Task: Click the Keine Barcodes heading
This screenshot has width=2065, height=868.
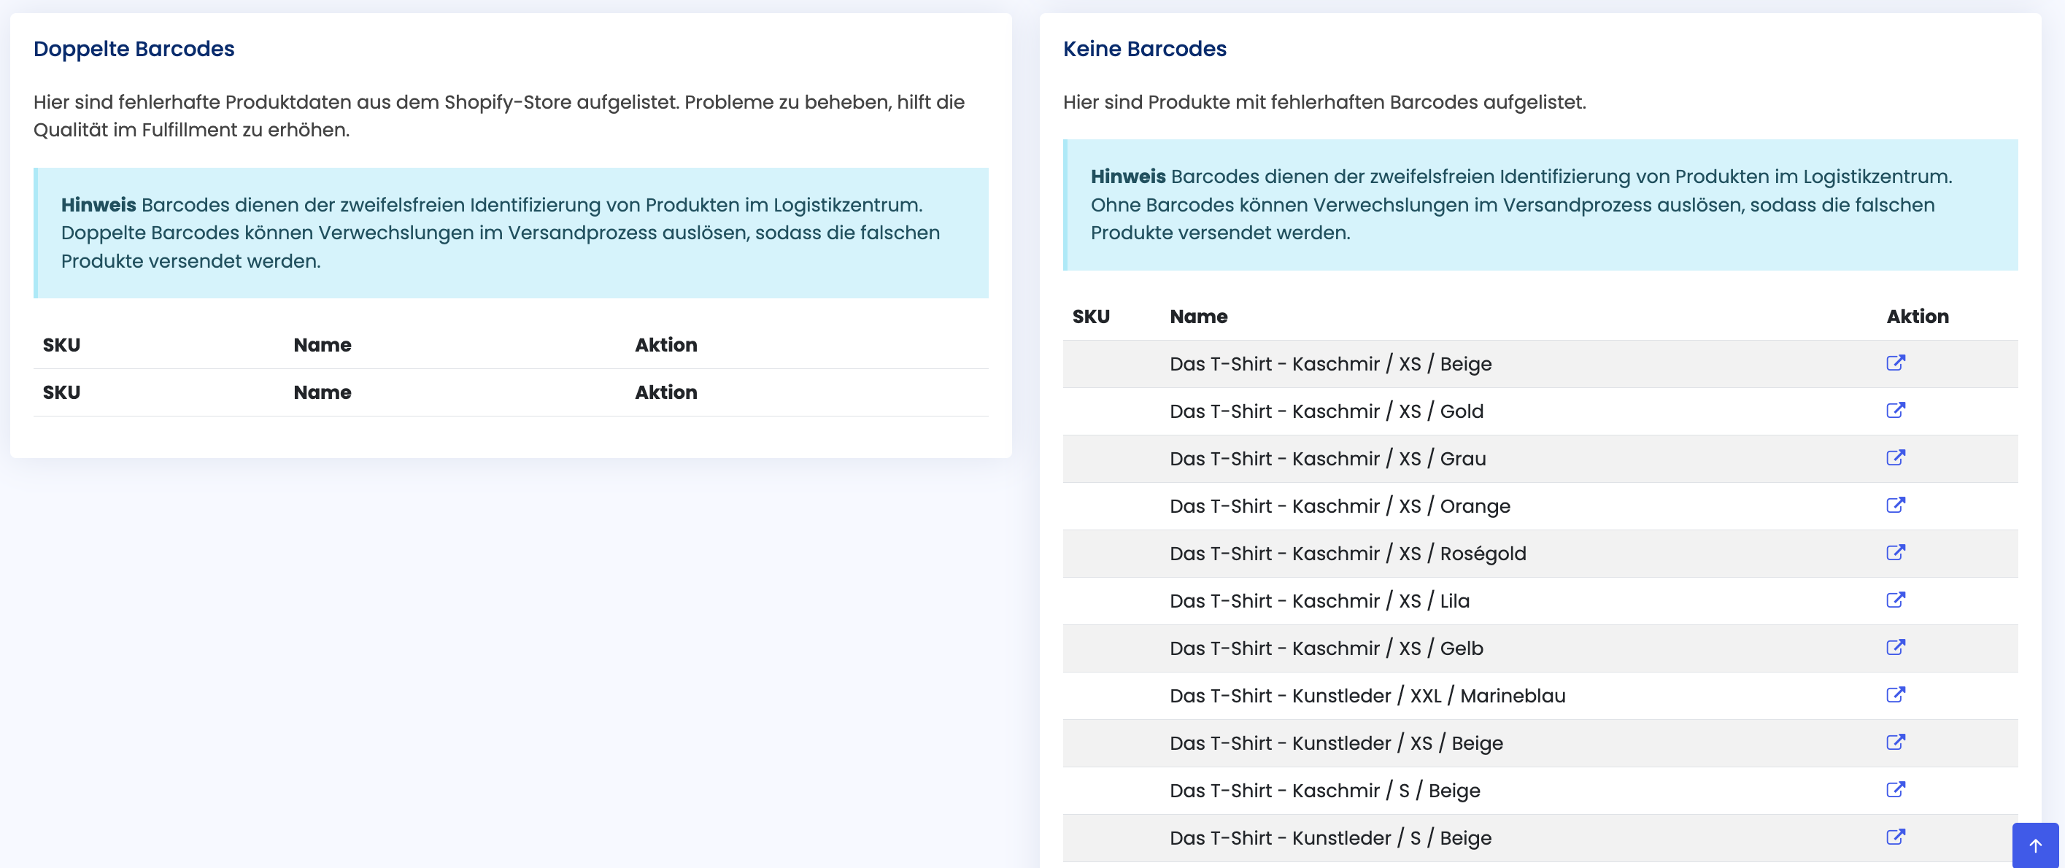Action: [x=1144, y=49]
